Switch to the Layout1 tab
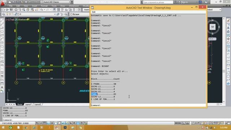This screenshot has width=231, height=130. pos(28,104)
